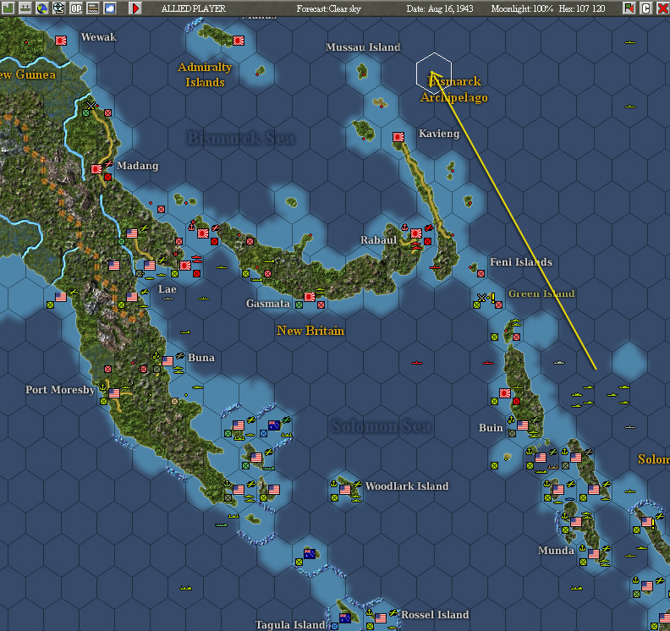The image size is (670, 631).
Task: Click the airfield icon at Woodlark Island
Action: pos(358,485)
